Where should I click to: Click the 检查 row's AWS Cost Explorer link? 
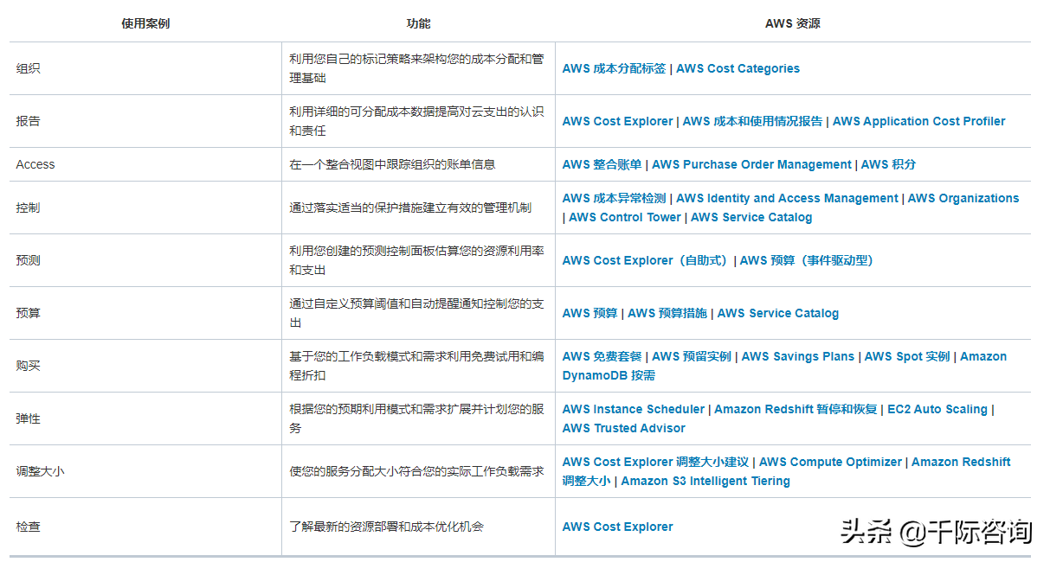tap(617, 527)
